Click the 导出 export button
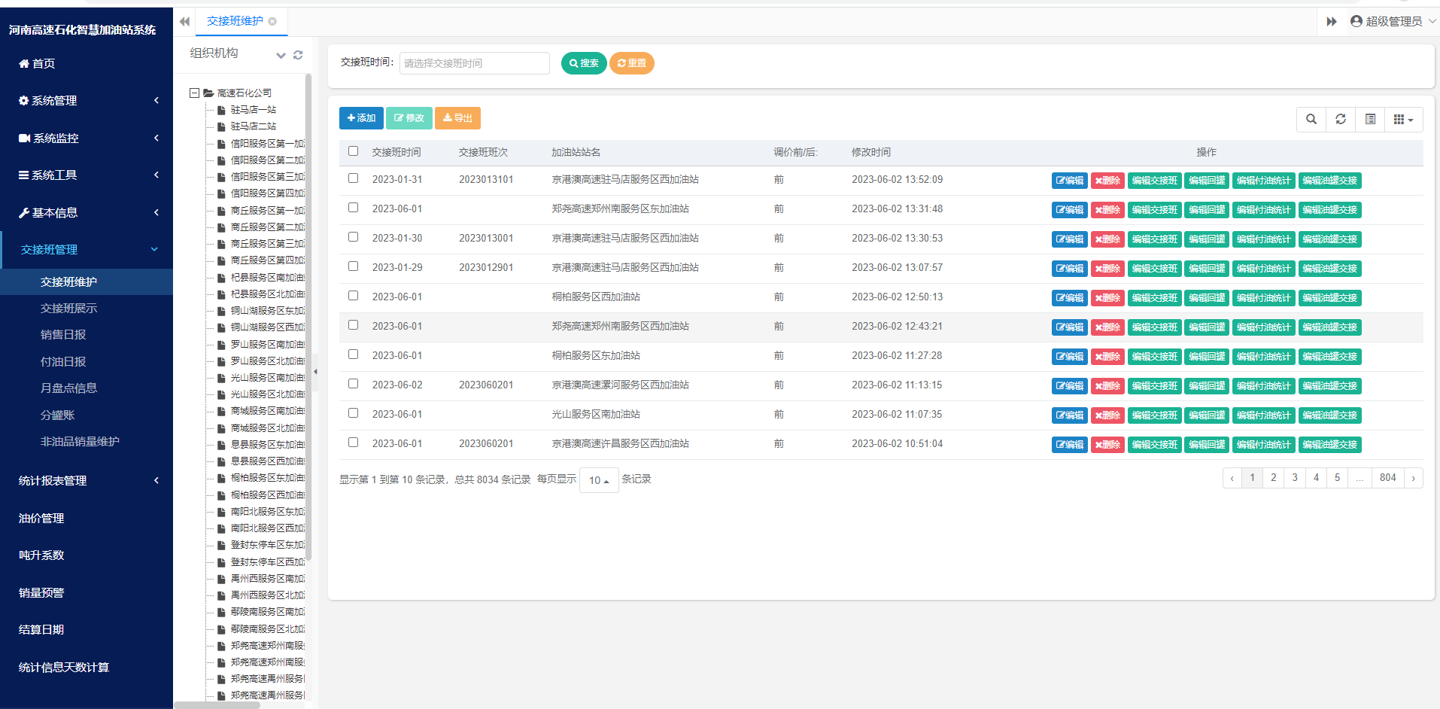 pyautogui.click(x=457, y=118)
